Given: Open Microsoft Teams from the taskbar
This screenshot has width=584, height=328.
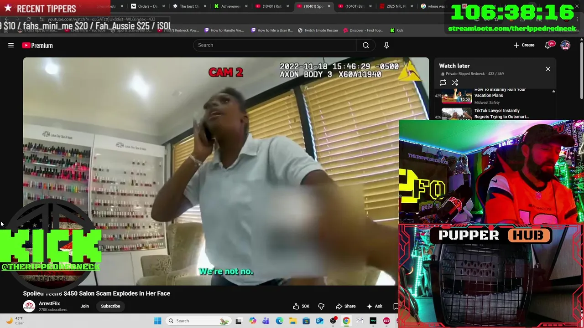Looking at the screenshot, I should 266,321.
